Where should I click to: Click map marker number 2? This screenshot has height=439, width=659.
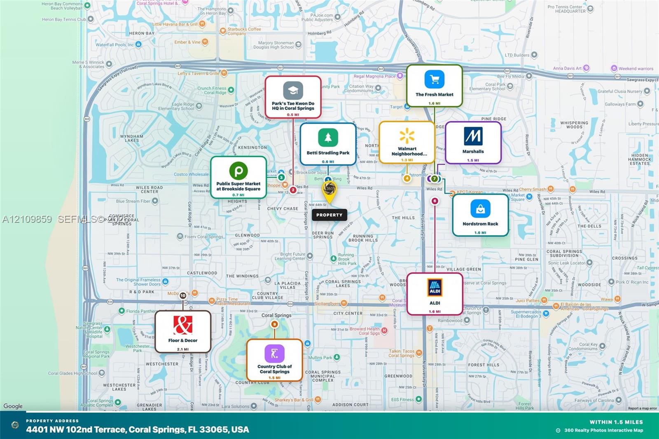[293, 190]
